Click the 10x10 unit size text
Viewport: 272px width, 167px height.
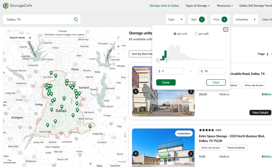(x=203, y=94)
